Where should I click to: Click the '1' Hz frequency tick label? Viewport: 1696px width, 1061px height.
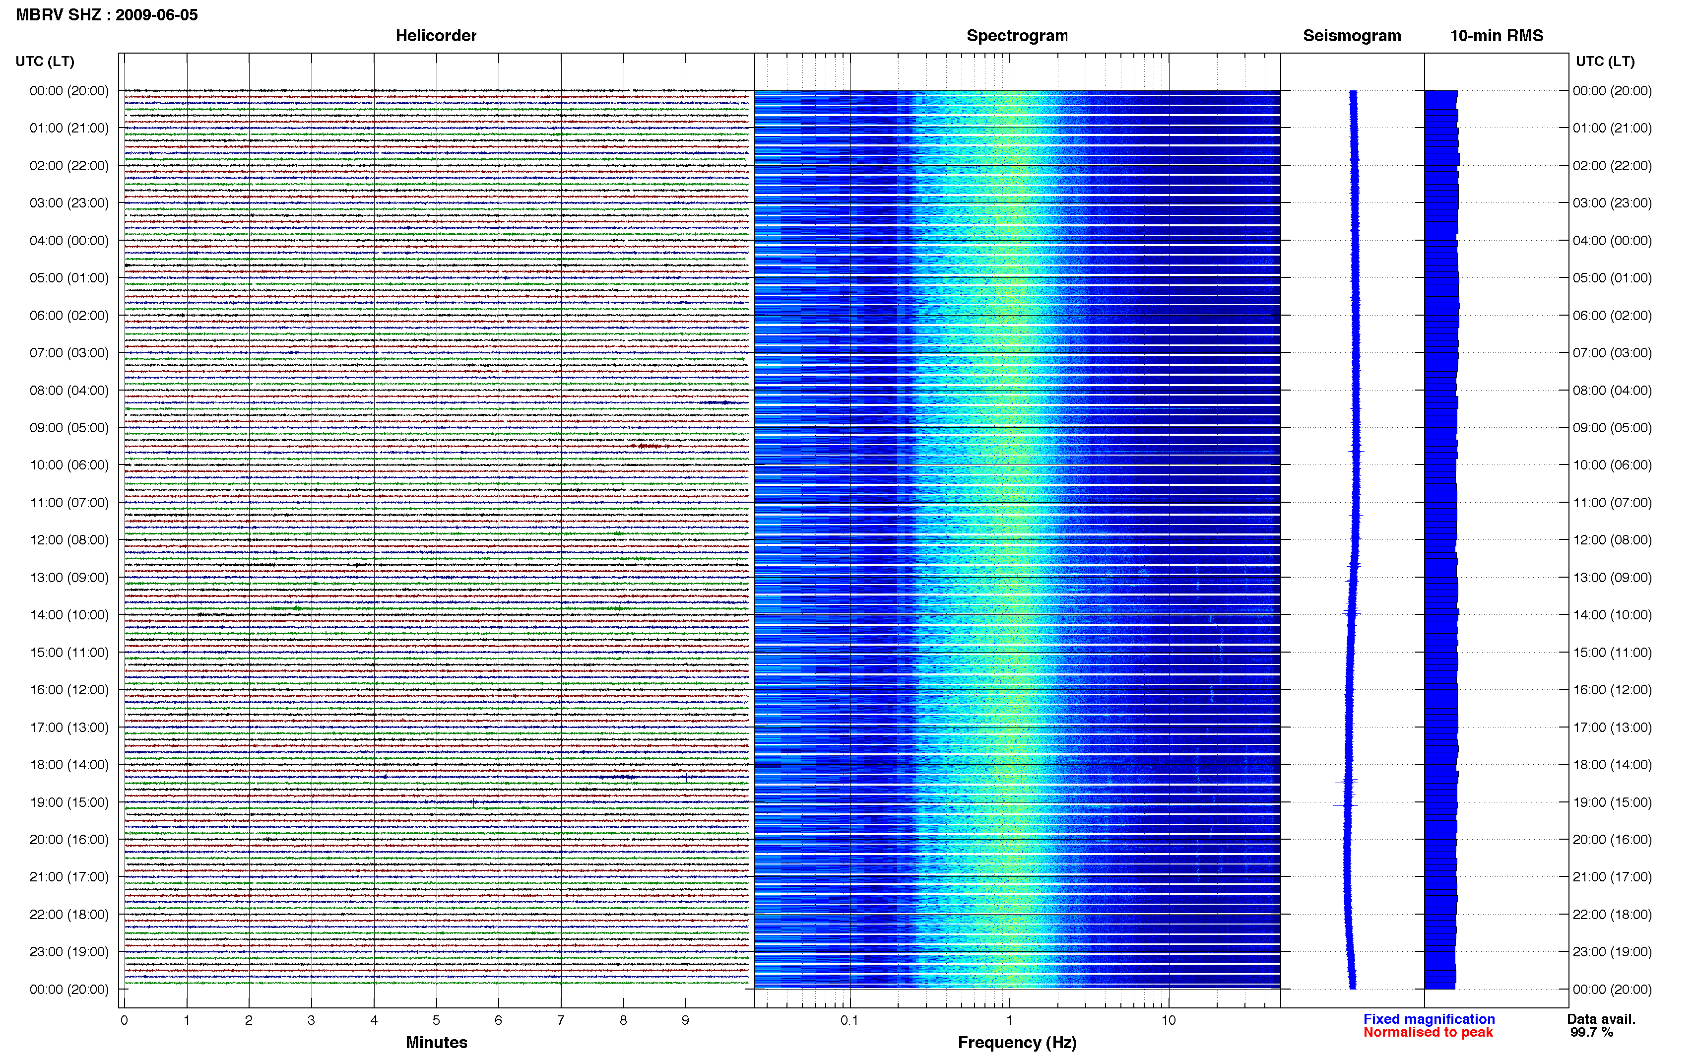(1009, 1020)
